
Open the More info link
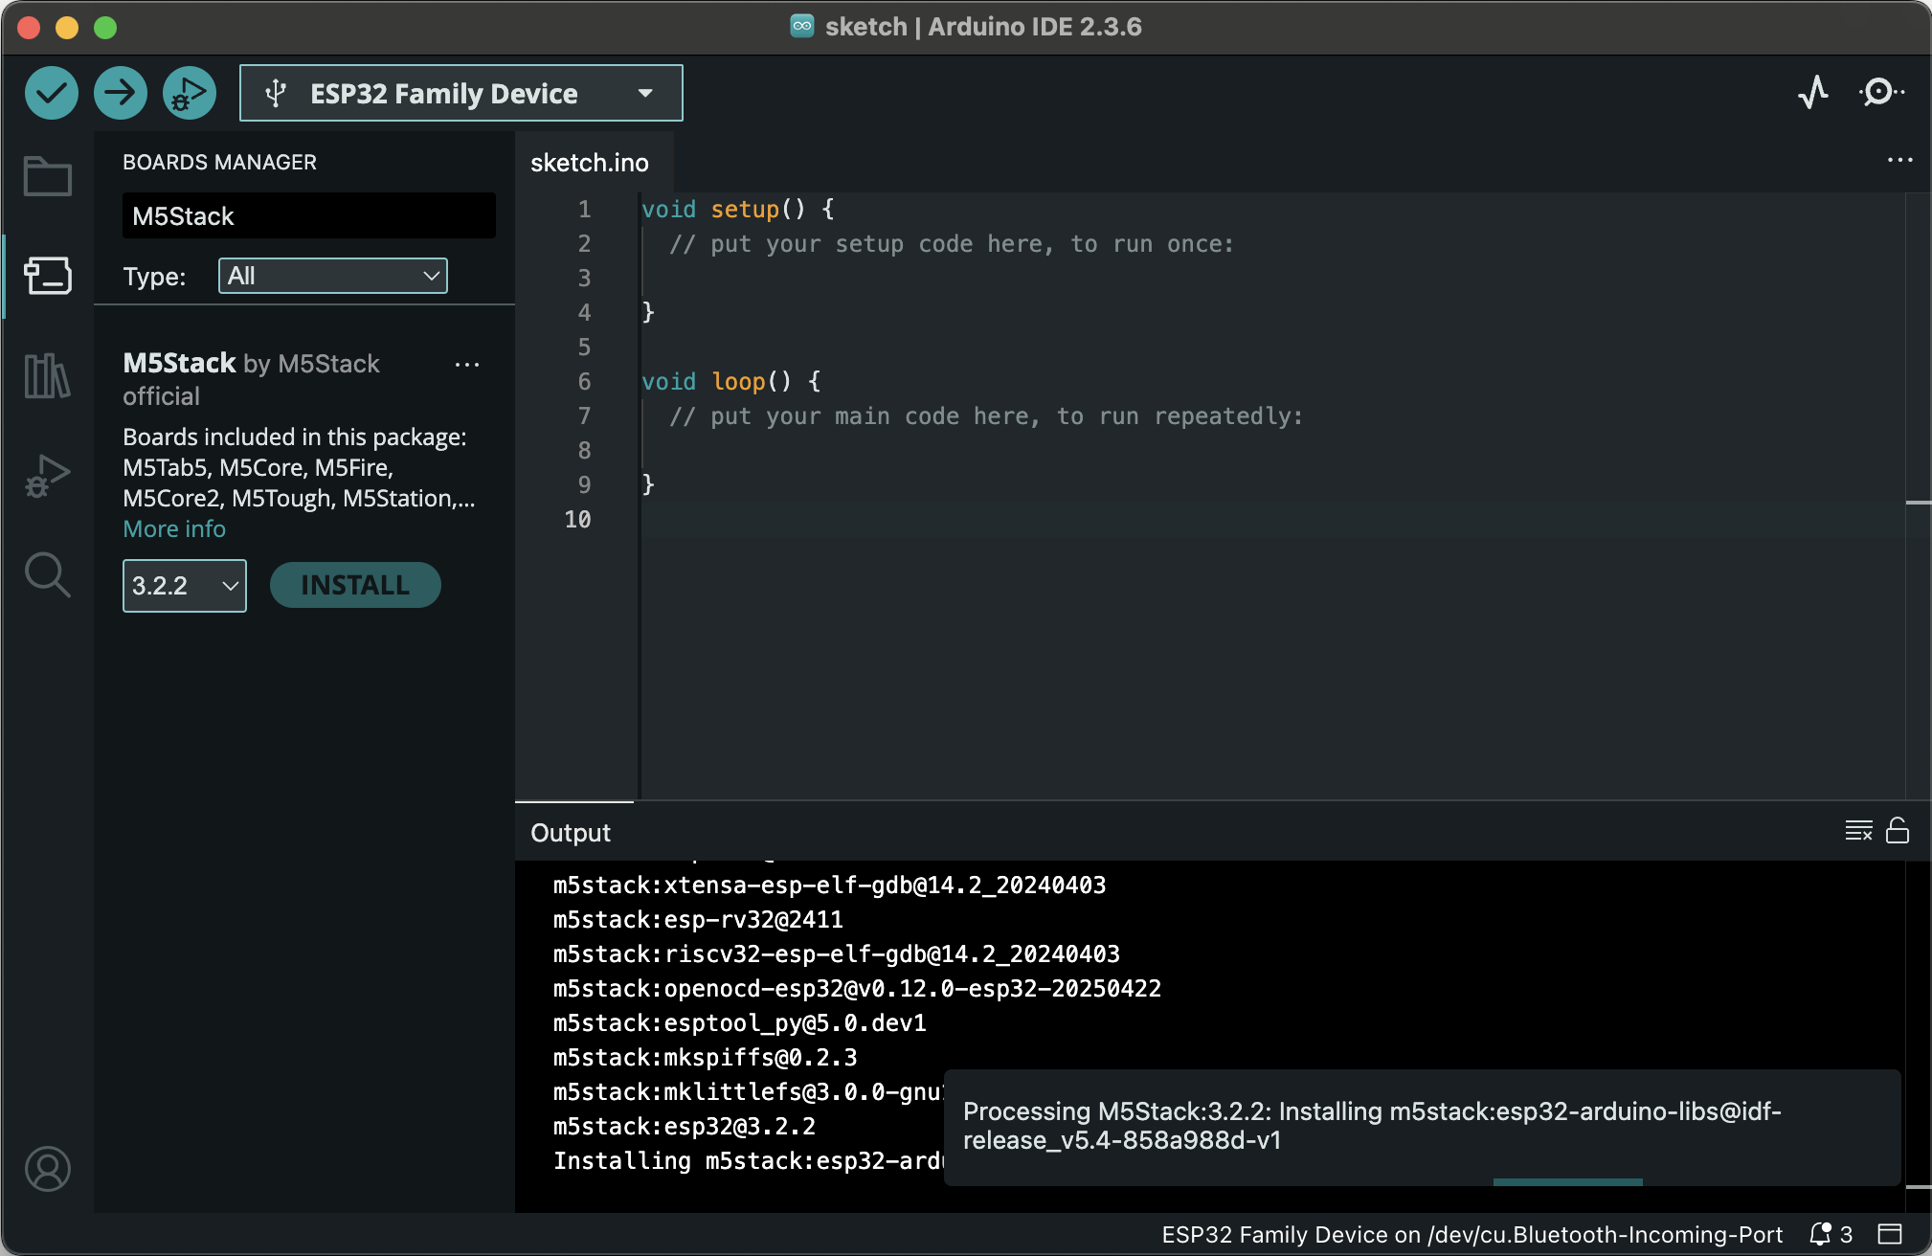point(174,529)
